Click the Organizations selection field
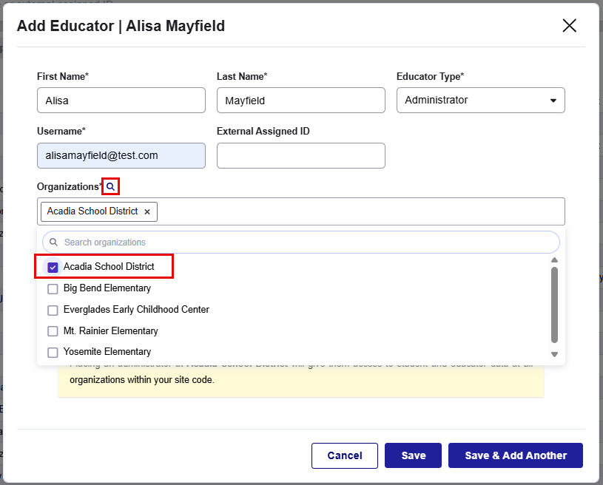Image resolution: width=603 pixels, height=485 pixels. point(333,211)
